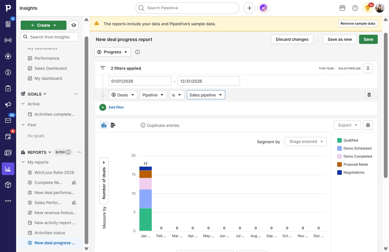Collapse the REPORTS section
This screenshot has width=389, height=252.
click(x=50, y=152)
